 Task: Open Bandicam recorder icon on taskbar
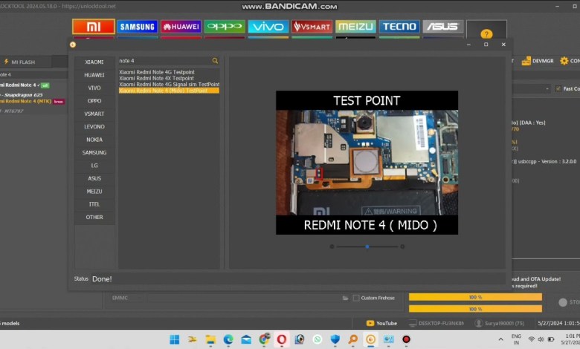[x=406, y=339]
